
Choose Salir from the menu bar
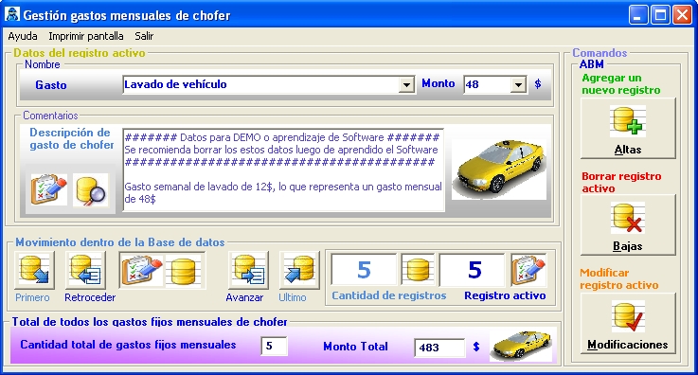pos(144,36)
